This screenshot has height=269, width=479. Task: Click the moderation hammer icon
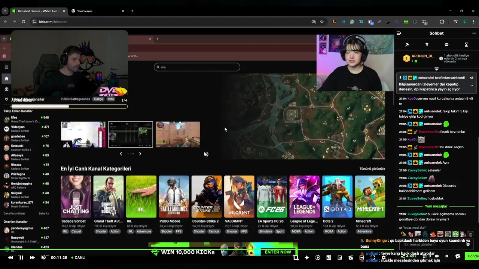click(x=407, y=45)
